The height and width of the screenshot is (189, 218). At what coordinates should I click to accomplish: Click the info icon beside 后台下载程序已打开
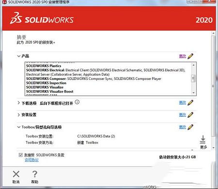[x=77, y=102]
